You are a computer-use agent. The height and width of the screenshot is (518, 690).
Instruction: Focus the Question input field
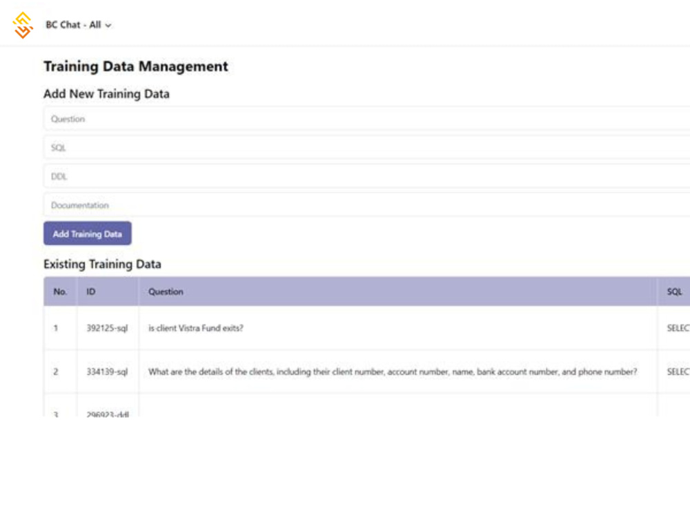[366, 119]
